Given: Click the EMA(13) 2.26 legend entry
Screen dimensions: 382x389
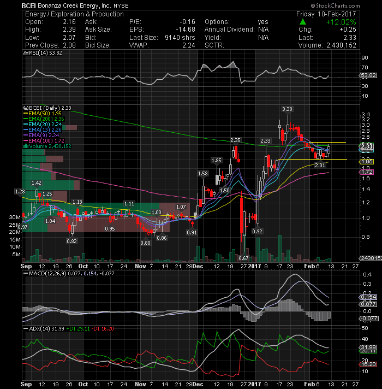Looking at the screenshot, I should 43,129.
